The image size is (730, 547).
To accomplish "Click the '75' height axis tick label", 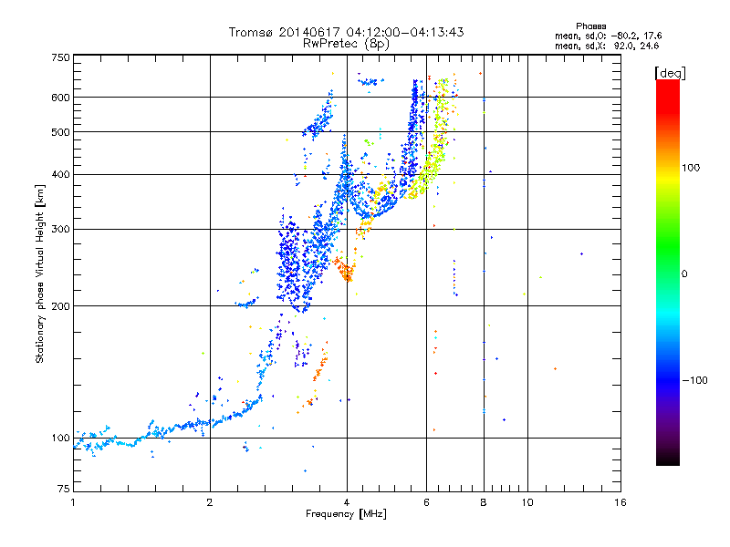I will point(64,489).
